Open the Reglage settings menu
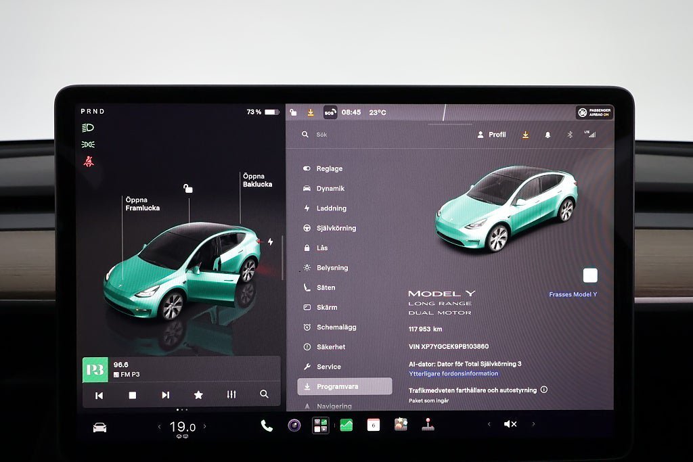This screenshot has width=693, height=462. click(x=323, y=168)
